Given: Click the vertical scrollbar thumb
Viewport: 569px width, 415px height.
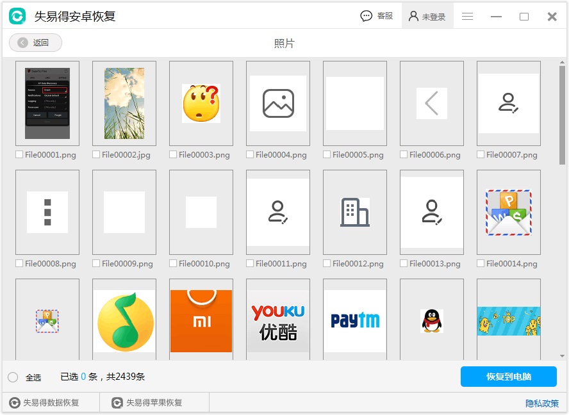Looking at the screenshot, I should pyautogui.click(x=562, y=115).
